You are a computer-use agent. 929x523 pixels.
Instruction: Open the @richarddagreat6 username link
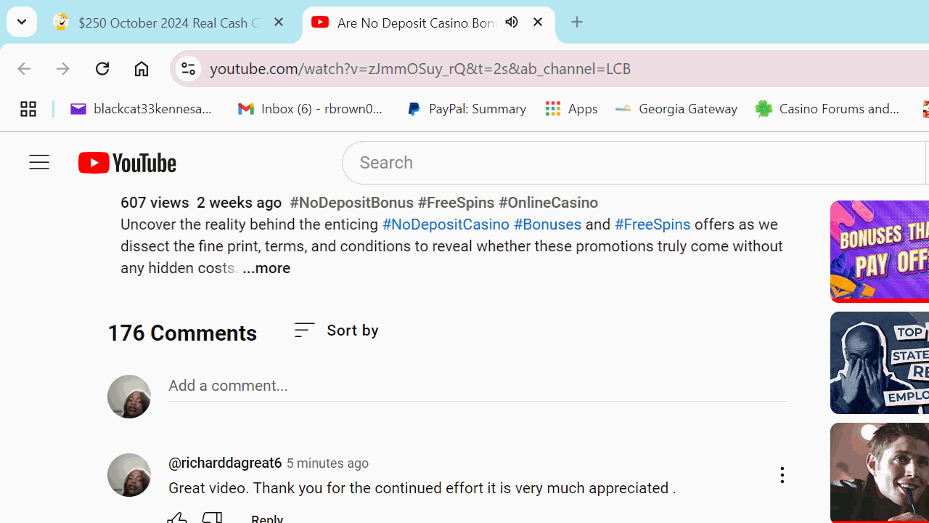tap(225, 463)
